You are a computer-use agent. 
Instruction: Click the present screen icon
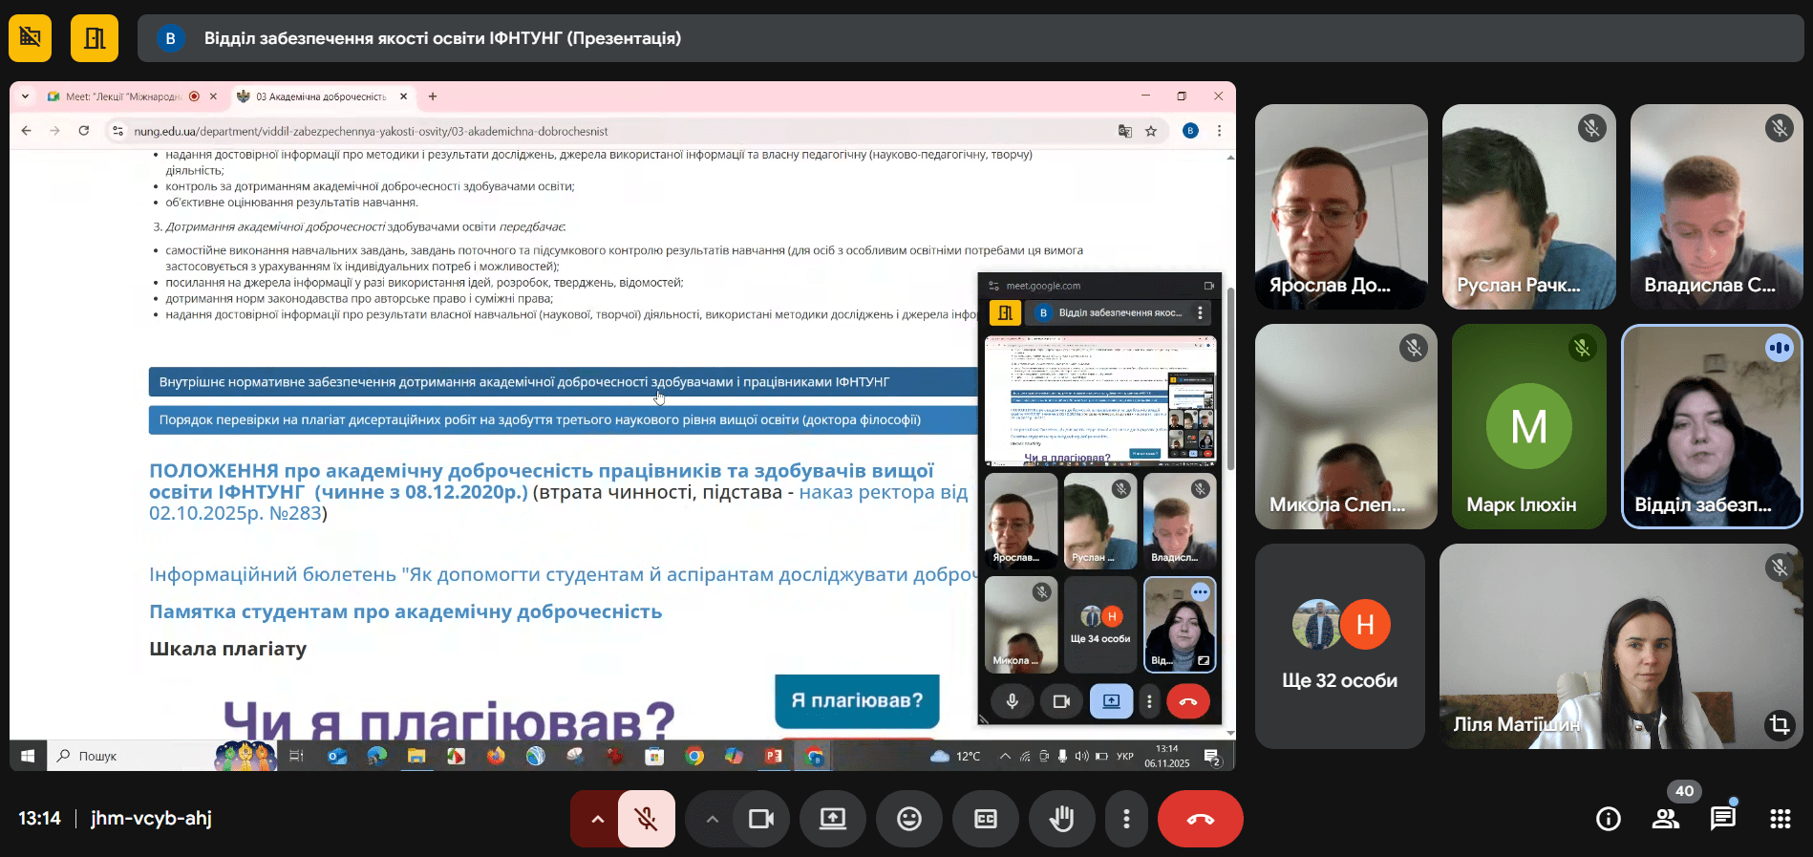pyautogui.click(x=832, y=819)
